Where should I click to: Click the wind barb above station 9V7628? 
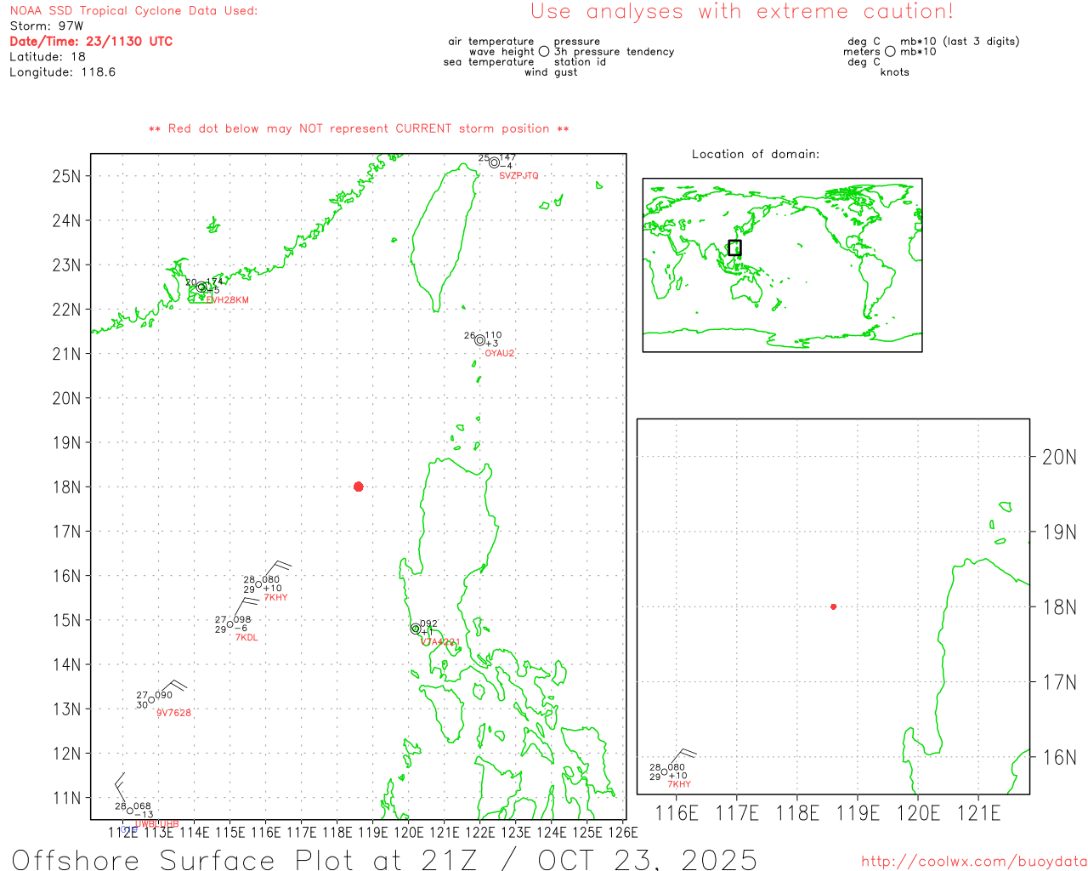pos(170,688)
